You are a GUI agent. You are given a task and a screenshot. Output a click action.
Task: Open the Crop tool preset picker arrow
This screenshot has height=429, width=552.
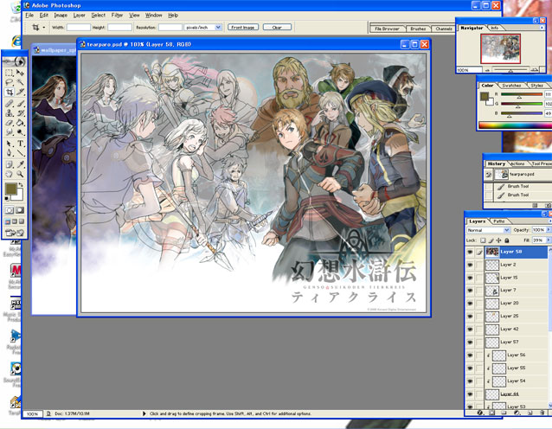(x=44, y=27)
